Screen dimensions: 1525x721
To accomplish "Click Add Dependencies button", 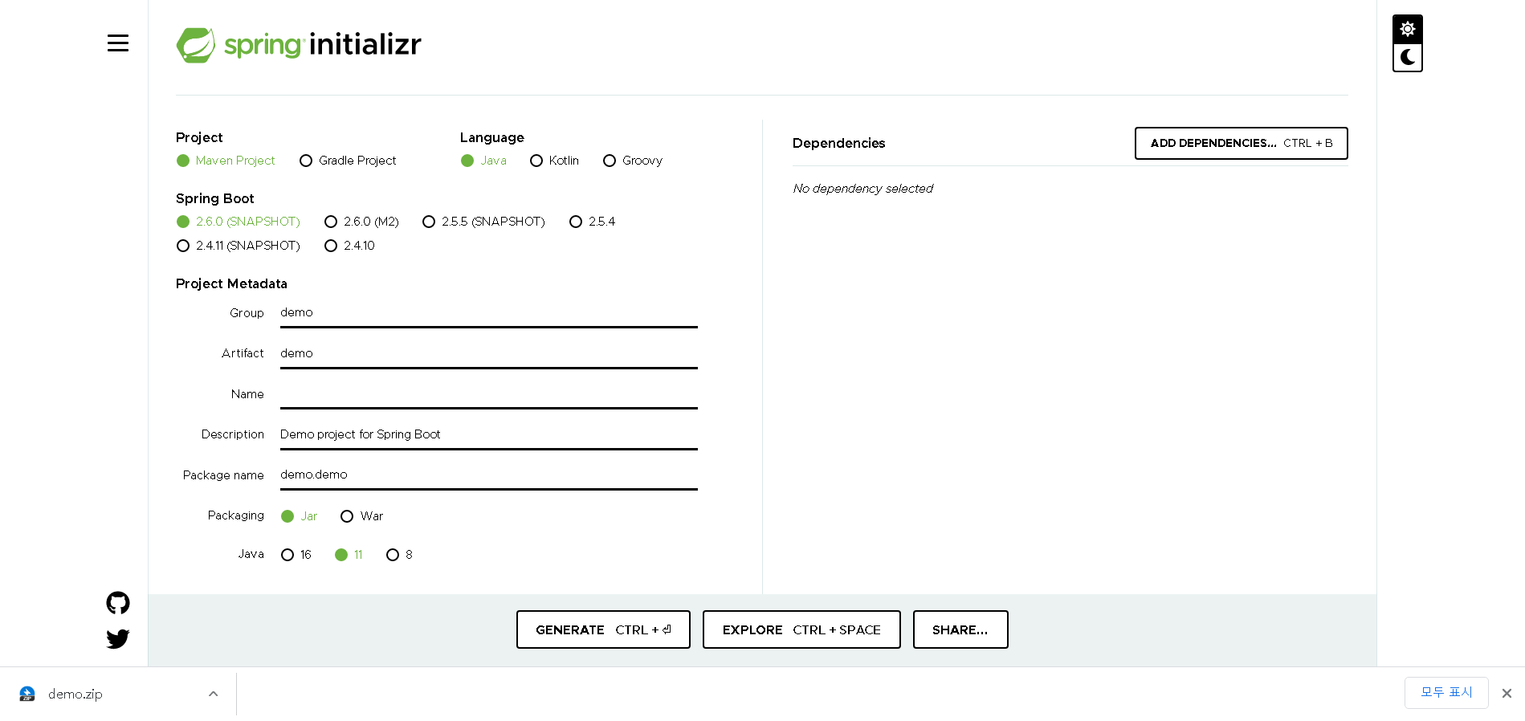I will [x=1241, y=143].
